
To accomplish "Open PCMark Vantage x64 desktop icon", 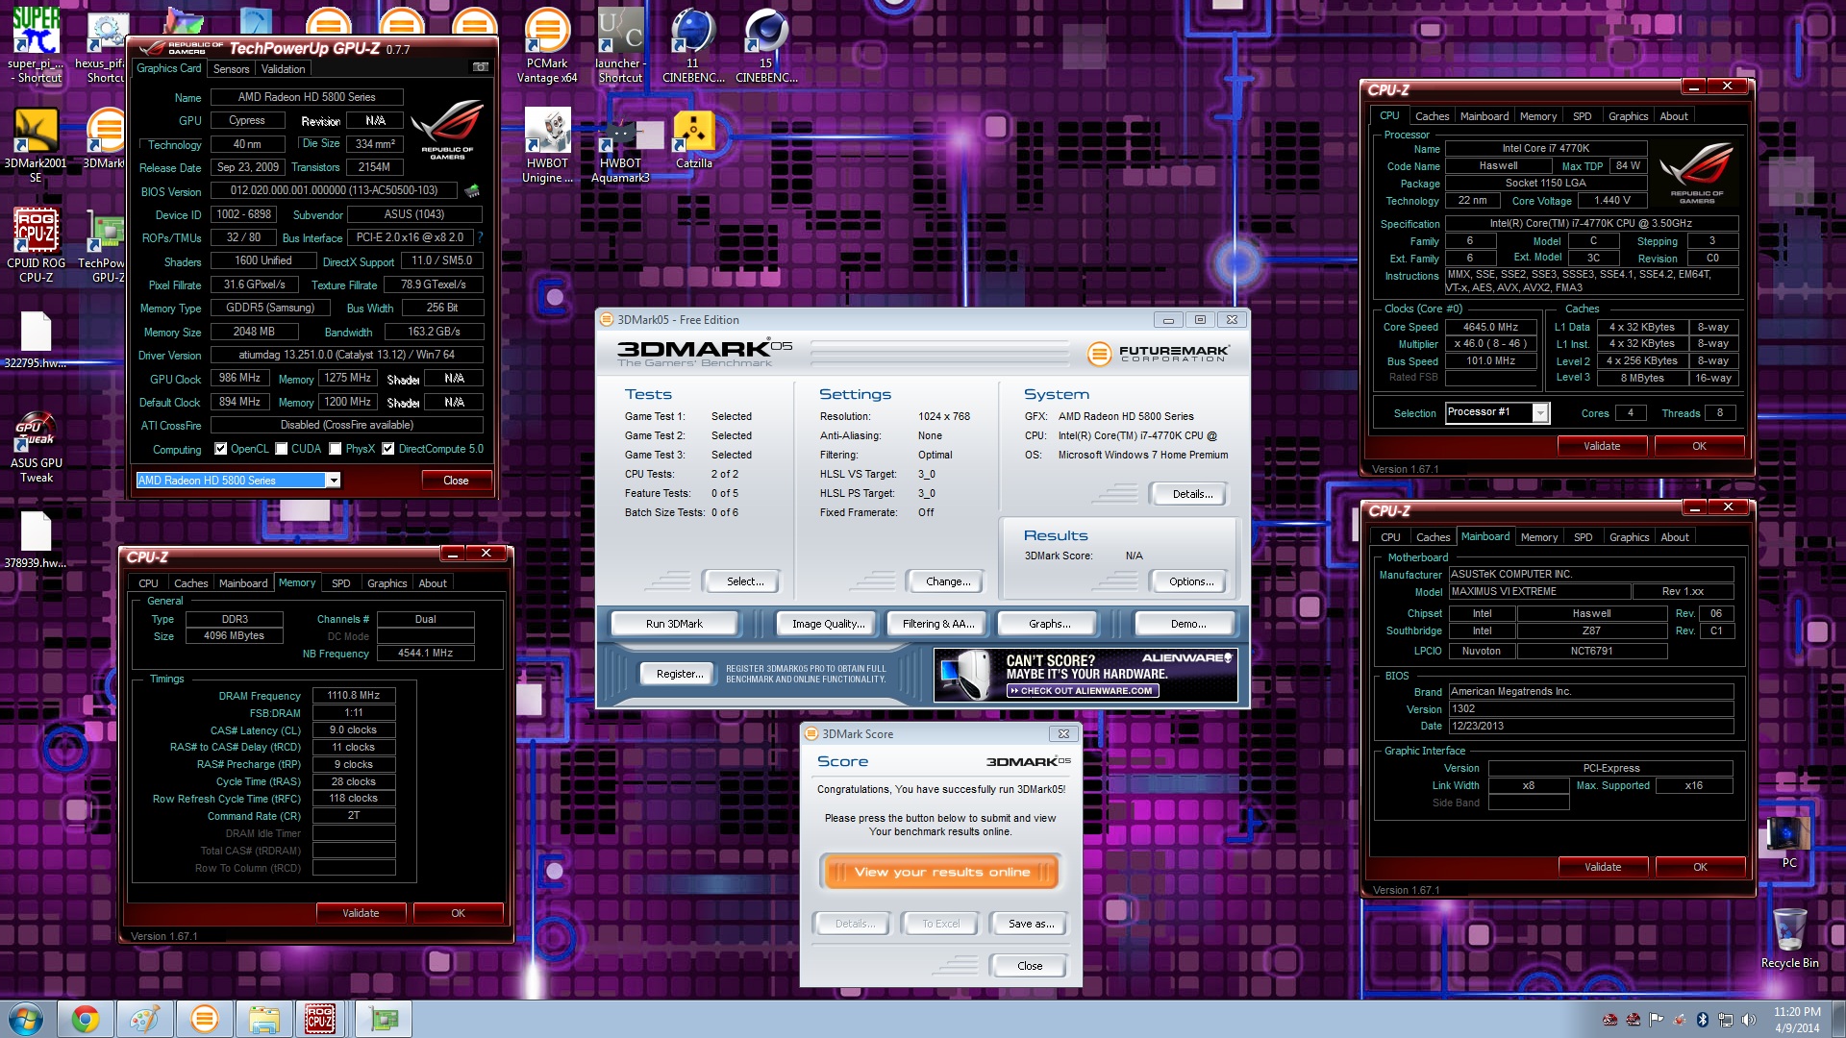I will (547, 44).
